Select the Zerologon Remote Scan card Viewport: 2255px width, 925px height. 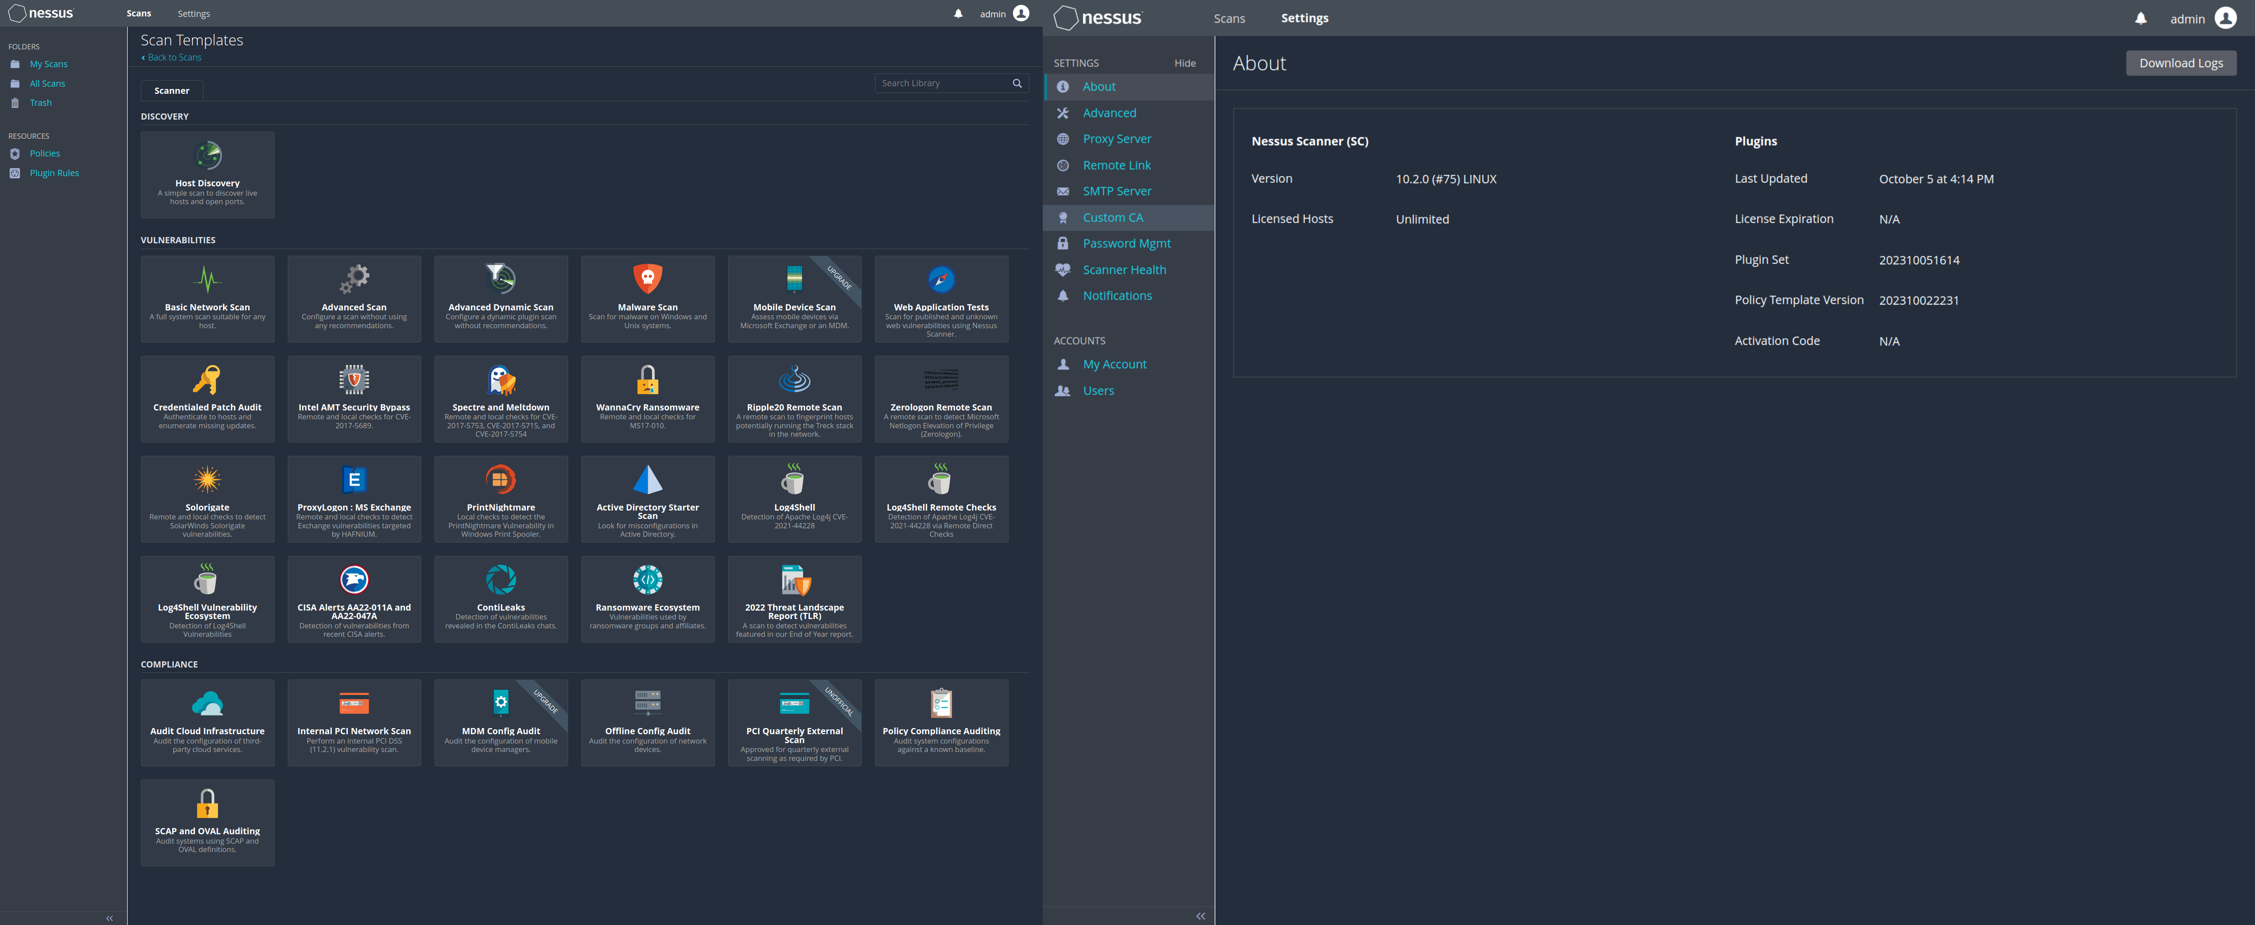click(941, 399)
